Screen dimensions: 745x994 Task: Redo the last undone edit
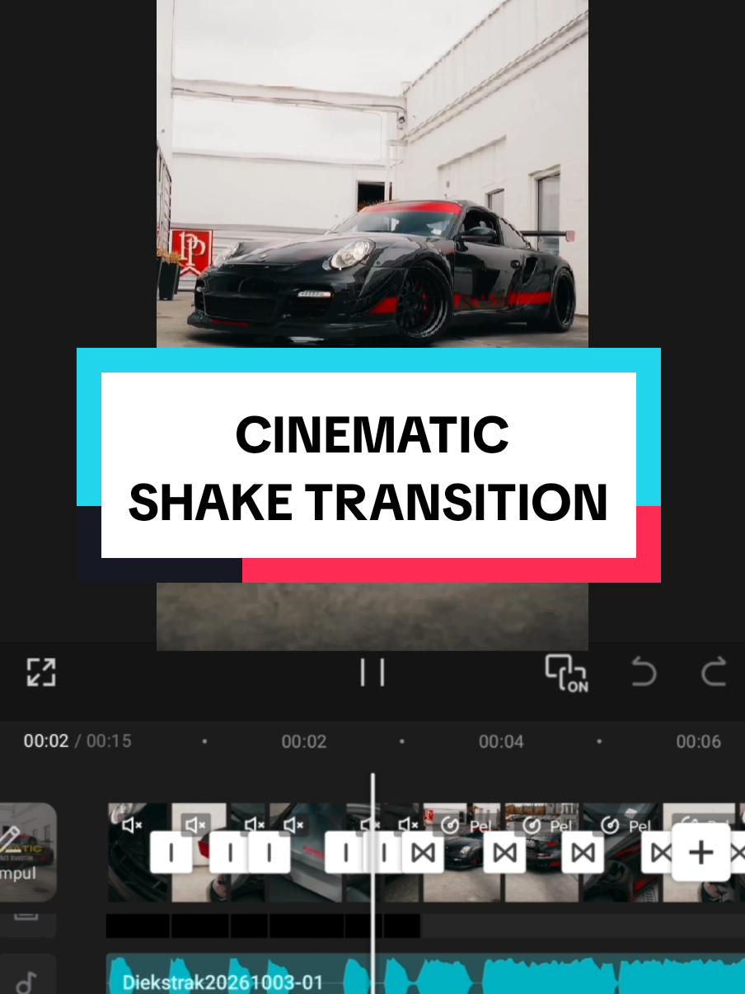714,673
